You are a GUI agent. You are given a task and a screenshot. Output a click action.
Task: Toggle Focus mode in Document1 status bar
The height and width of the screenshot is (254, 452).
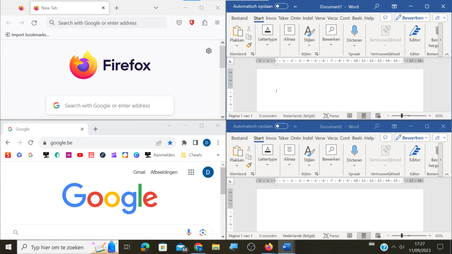click(331, 116)
